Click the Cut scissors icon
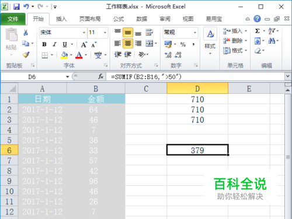Image resolution: width=292 pixels, height=219 pixels. (x=26, y=32)
